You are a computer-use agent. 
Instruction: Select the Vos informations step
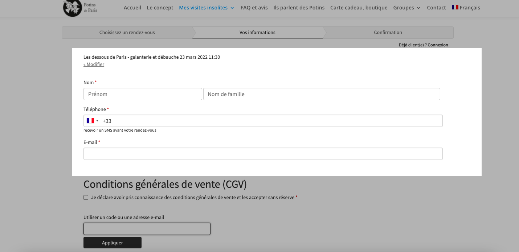coord(258,33)
